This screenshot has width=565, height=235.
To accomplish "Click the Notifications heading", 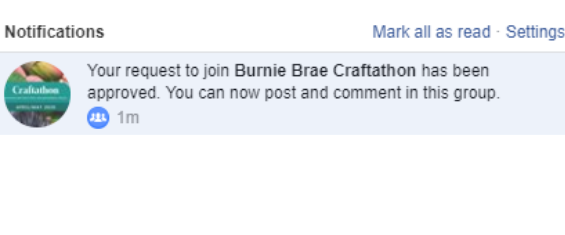I will (54, 32).
